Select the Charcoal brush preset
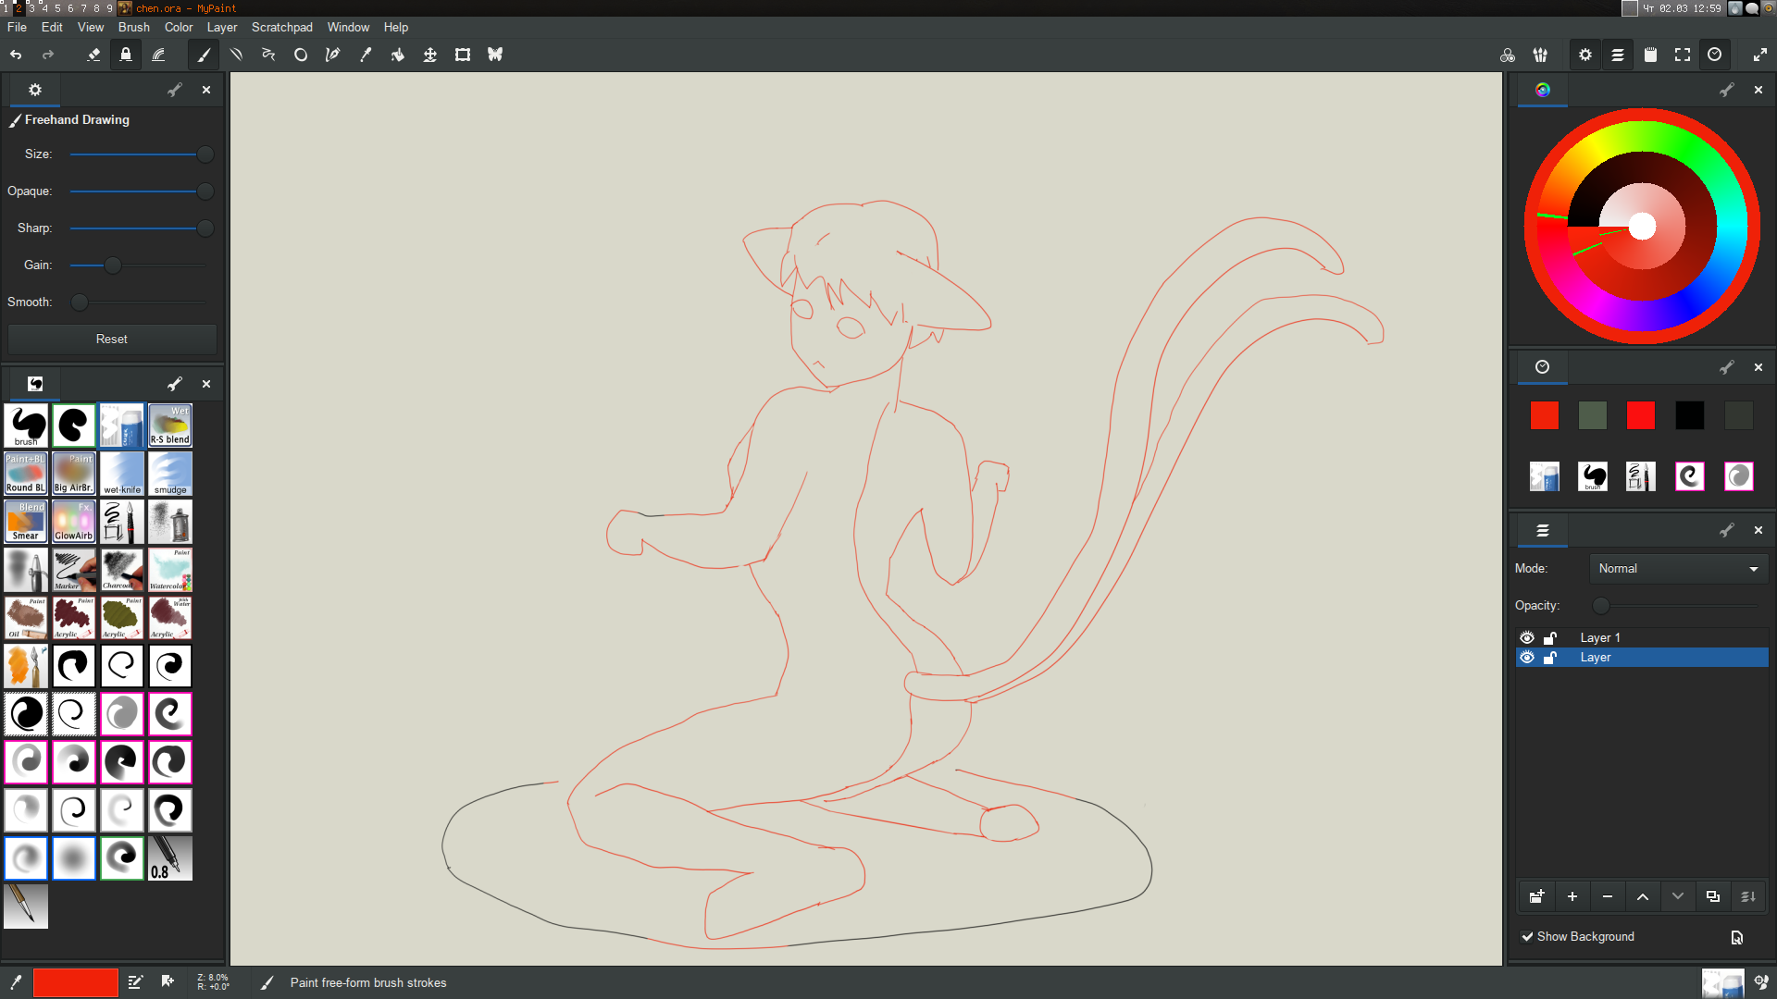This screenshot has width=1777, height=999. [x=122, y=570]
